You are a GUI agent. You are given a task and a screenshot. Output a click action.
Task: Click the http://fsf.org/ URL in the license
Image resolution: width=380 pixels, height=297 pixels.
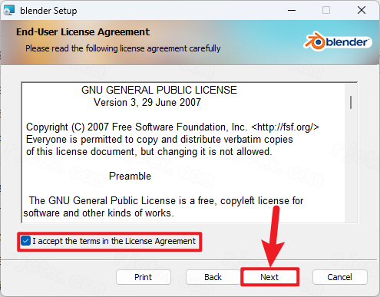(285, 127)
